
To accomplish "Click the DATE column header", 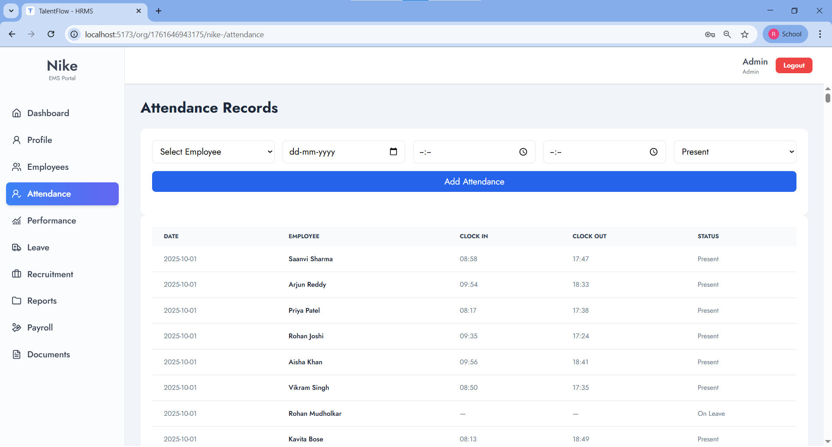I will point(171,236).
